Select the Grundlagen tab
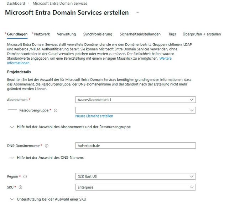The image size is (234, 213). point(17,34)
